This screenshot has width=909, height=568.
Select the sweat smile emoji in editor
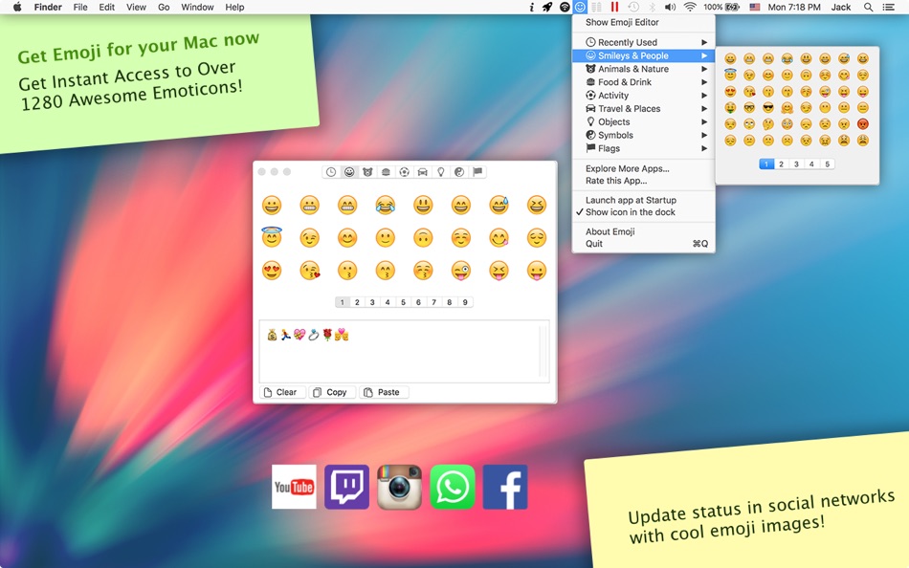pos(499,206)
